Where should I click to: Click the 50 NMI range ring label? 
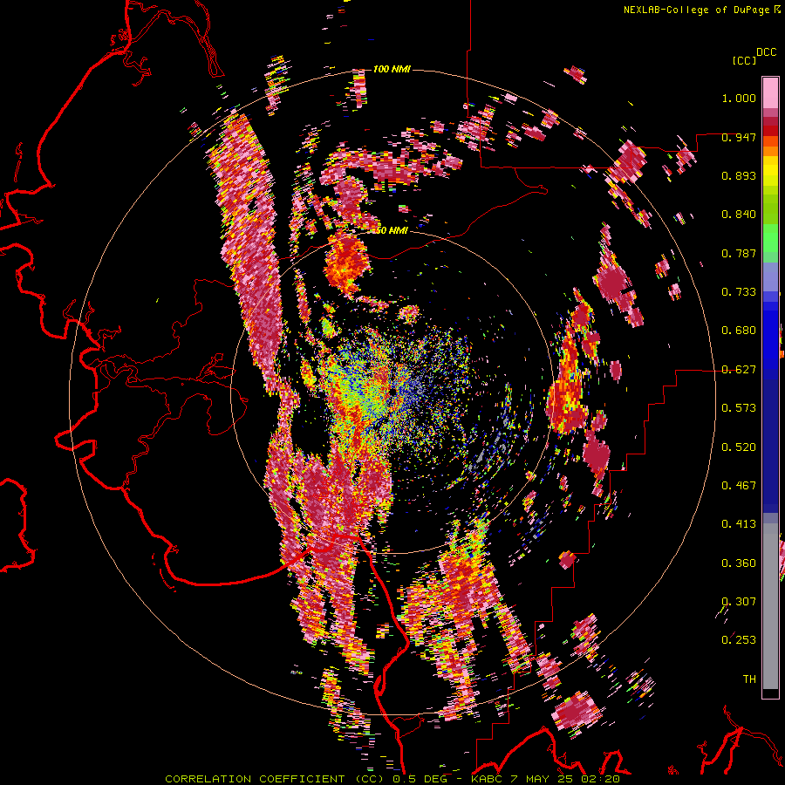tap(392, 230)
